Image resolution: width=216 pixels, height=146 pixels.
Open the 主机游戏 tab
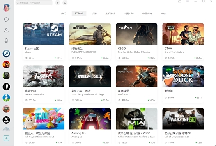[x=110, y=13]
